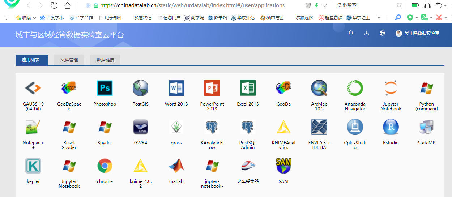
Task: Launch the chrome browser app
Action: [105, 166]
